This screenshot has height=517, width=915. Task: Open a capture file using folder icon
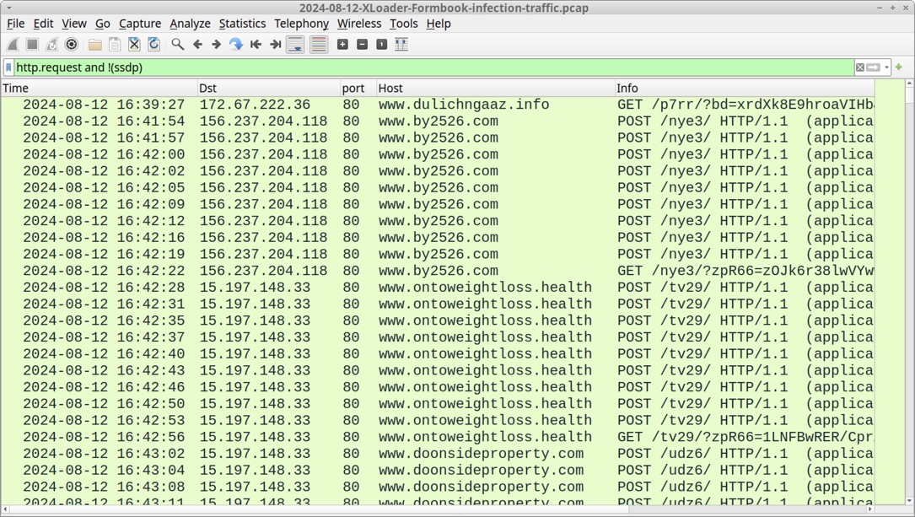[95, 45]
